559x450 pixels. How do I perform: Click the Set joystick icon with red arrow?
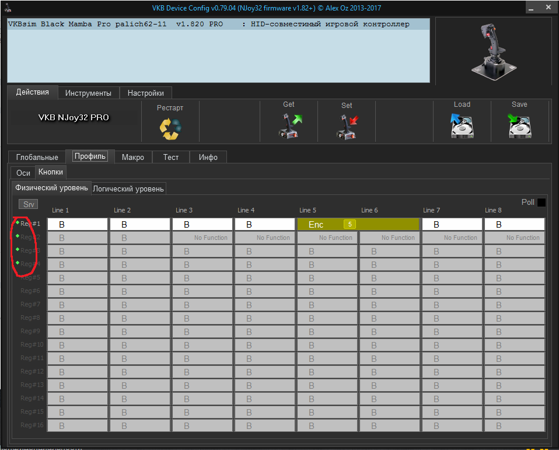click(x=347, y=127)
